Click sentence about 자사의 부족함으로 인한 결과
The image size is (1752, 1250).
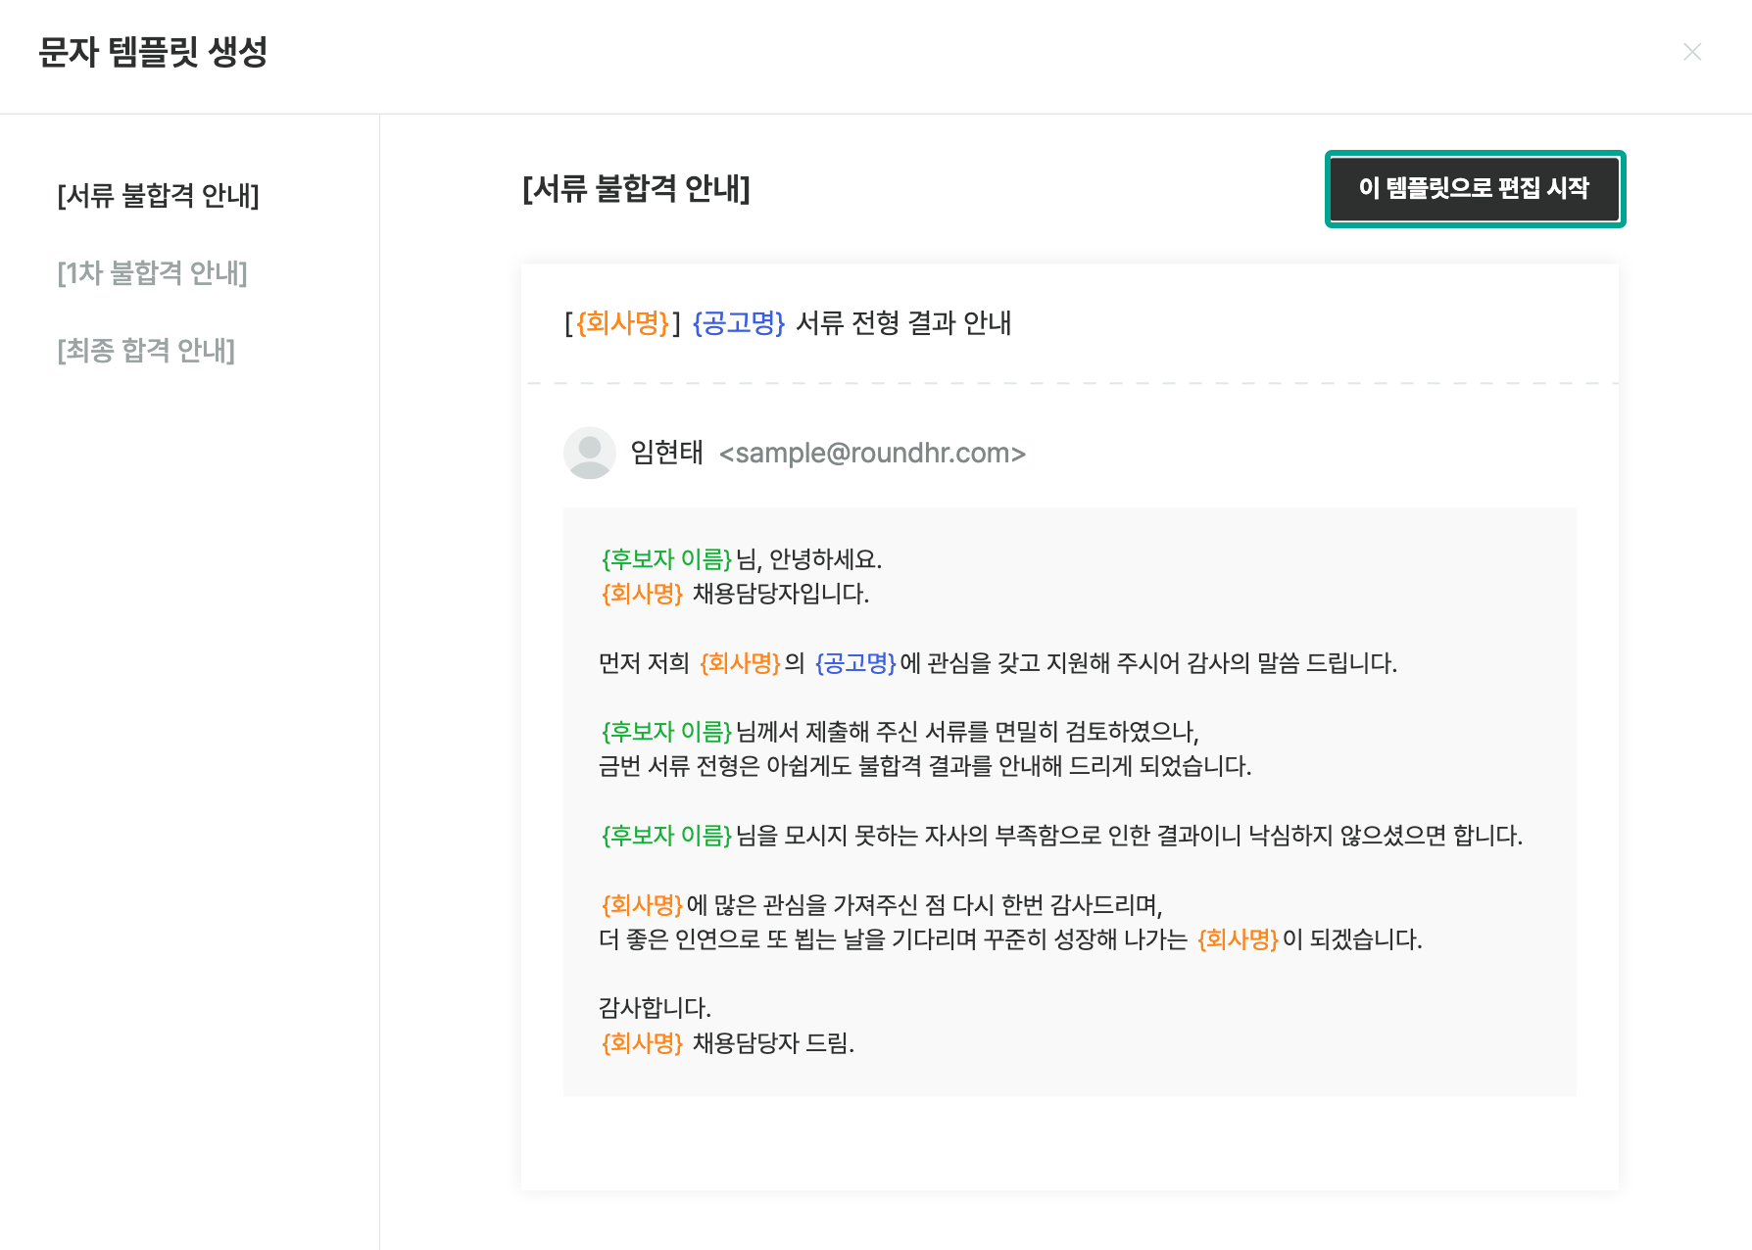[1061, 836]
